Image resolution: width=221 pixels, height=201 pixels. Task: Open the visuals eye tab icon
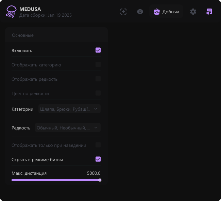coord(140,12)
